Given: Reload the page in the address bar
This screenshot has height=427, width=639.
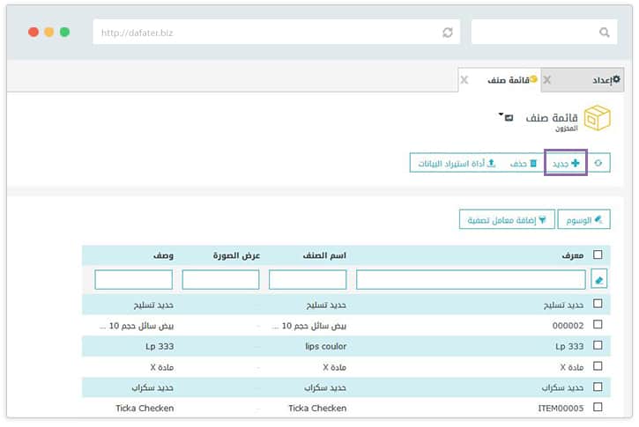Looking at the screenshot, I should click(448, 33).
